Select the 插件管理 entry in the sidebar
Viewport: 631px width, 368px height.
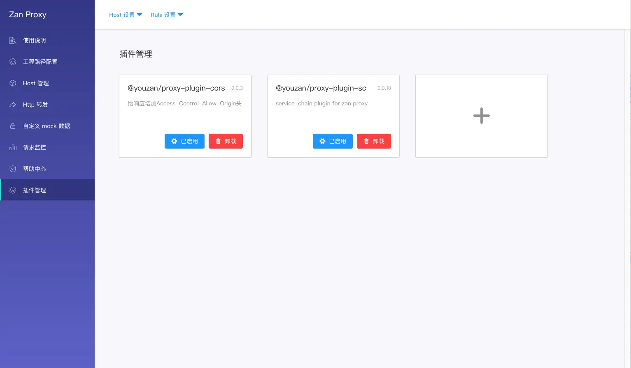coord(35,190)
